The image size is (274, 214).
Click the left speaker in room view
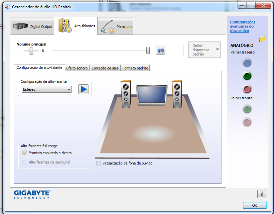click(x=126, y=94)
